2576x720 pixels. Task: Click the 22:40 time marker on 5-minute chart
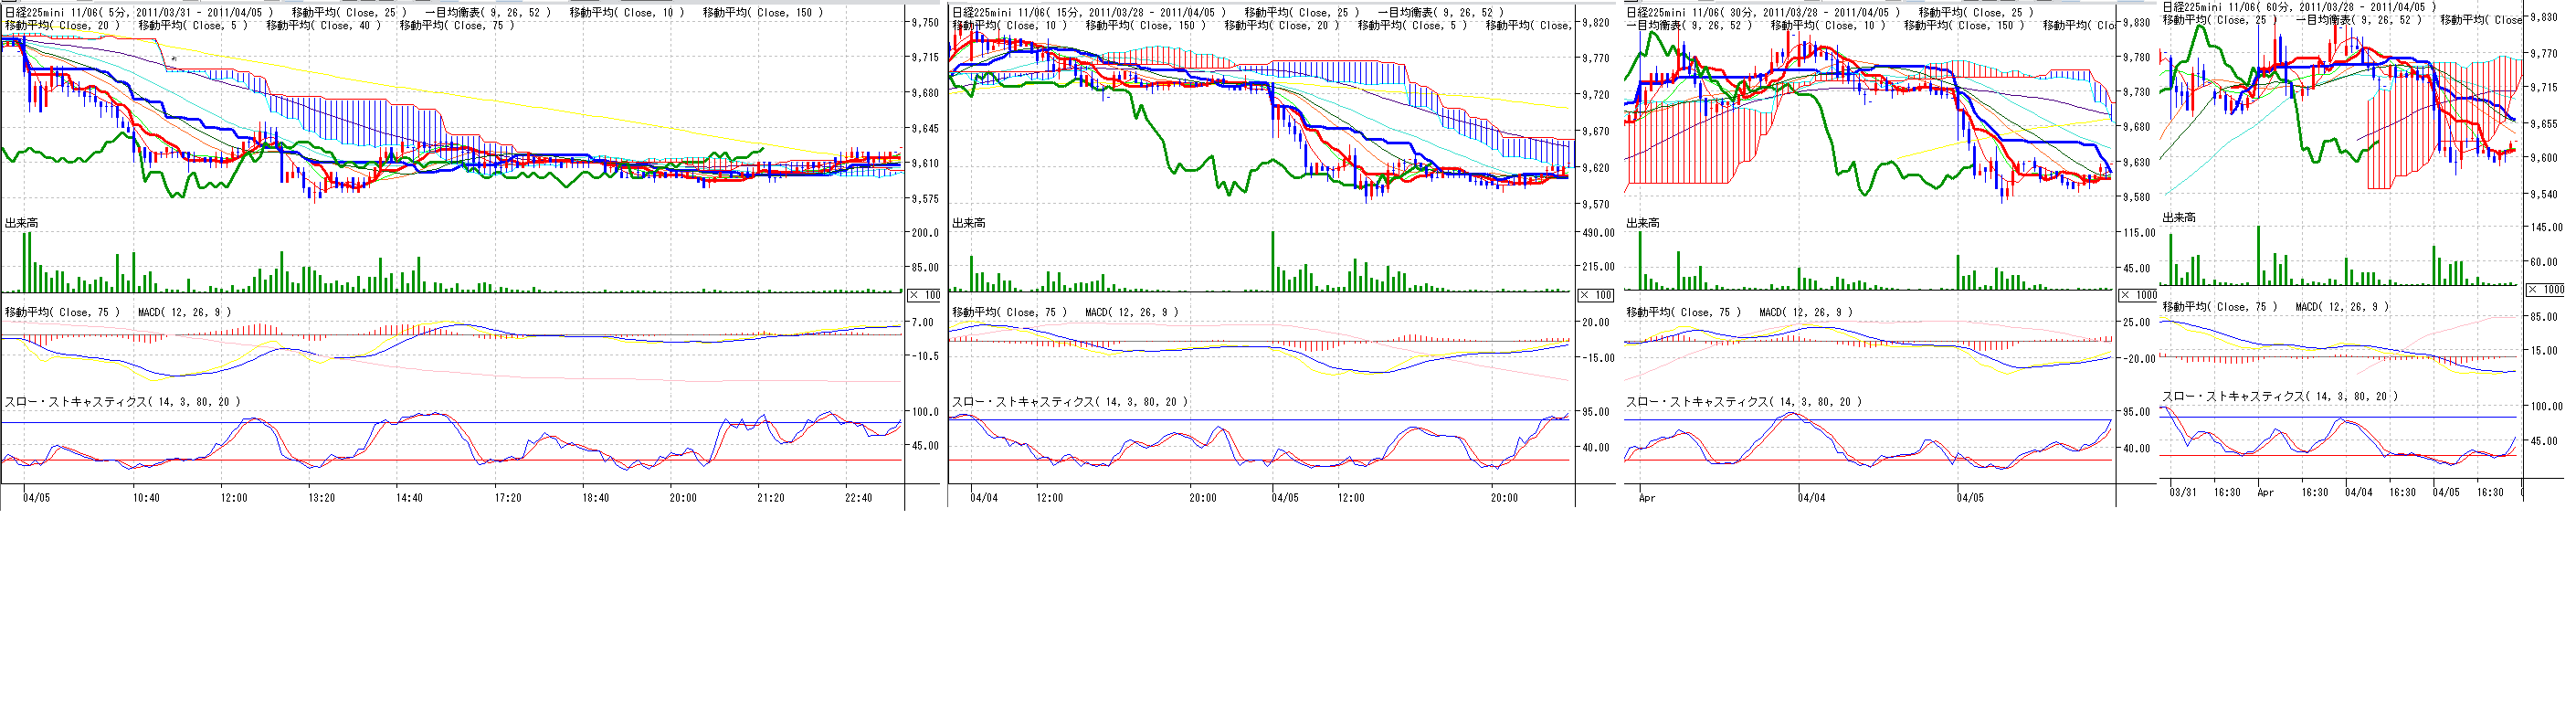click(x=858, y=497)
